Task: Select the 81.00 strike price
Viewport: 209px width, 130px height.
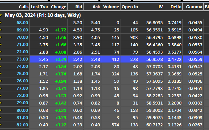Action: click(22, 117)
